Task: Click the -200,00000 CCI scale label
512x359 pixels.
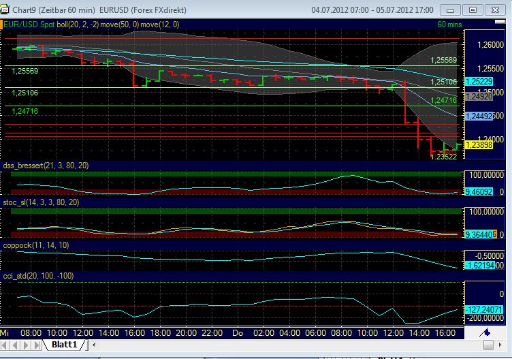Action: tap(485, 318)
